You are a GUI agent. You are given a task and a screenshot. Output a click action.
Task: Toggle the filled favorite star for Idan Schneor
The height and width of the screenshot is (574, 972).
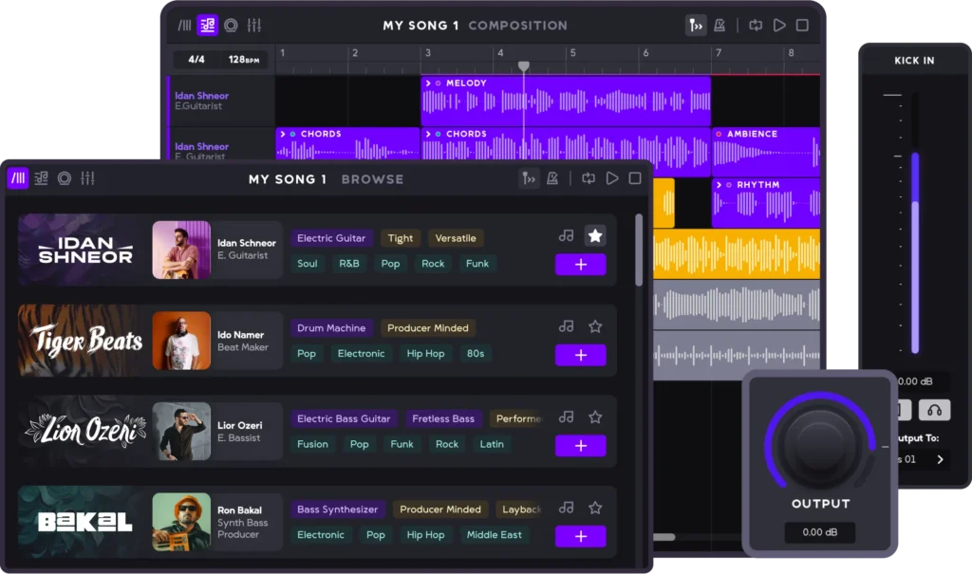[x=595, y=234]
